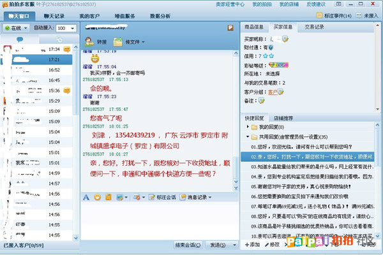Click the 结束会话(C) button
The image size is (383, 255).
(188, 245)
